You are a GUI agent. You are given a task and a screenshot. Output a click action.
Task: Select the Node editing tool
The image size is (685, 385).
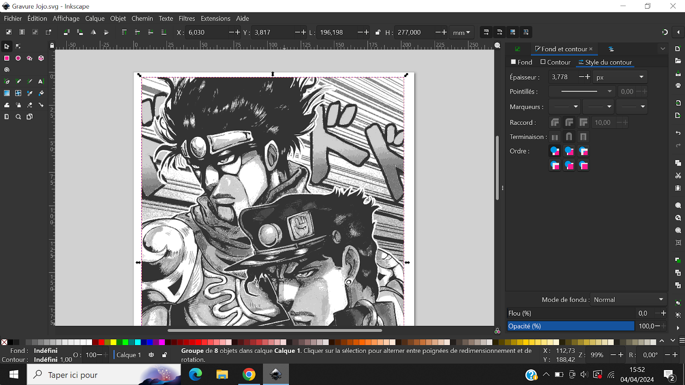[18, 46]
